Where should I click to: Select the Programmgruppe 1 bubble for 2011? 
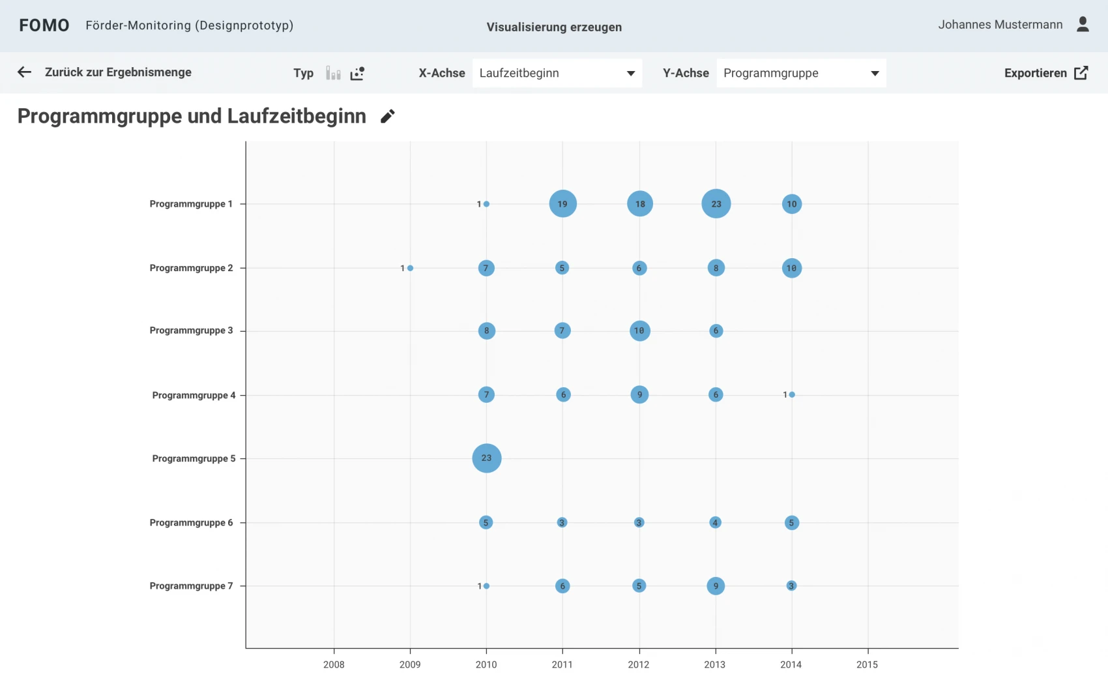click(562, 204)
